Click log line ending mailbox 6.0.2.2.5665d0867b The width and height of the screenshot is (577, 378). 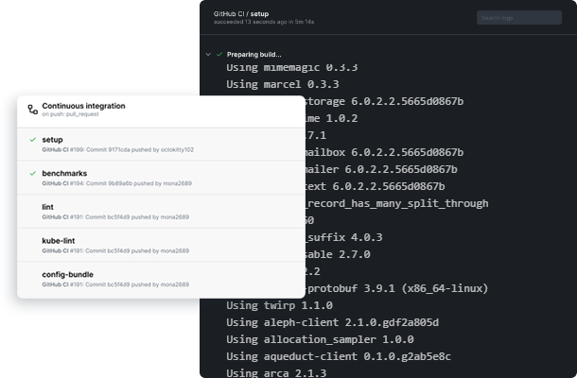click(x=384, y=152)
